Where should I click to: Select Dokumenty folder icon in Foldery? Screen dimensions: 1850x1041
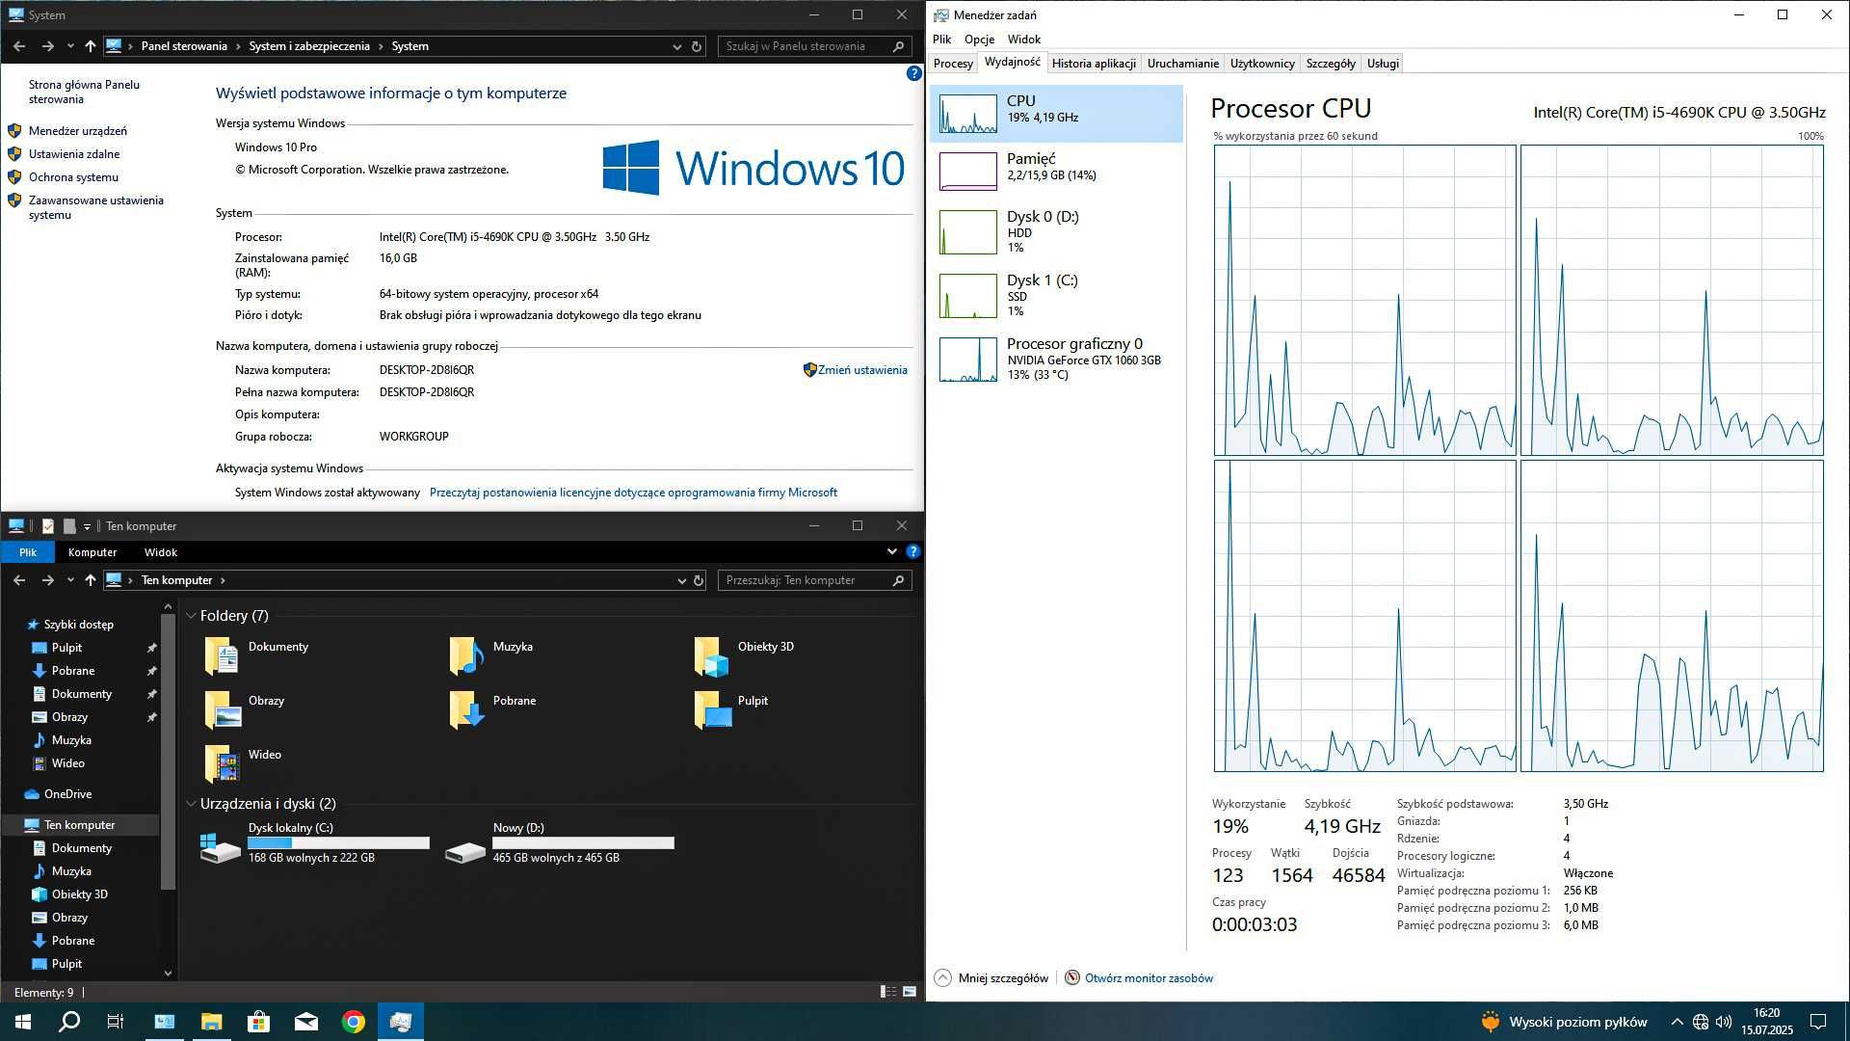[x=222, y=656]
